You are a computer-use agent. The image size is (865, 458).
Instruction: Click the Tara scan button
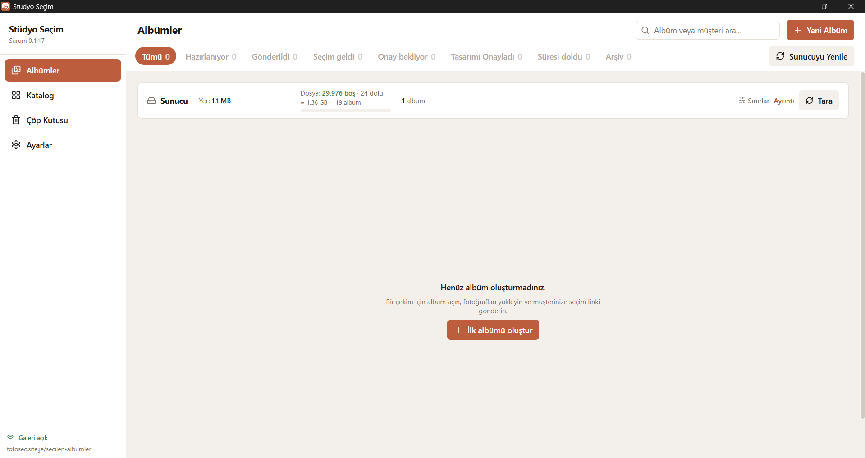(x=819, y=101)
